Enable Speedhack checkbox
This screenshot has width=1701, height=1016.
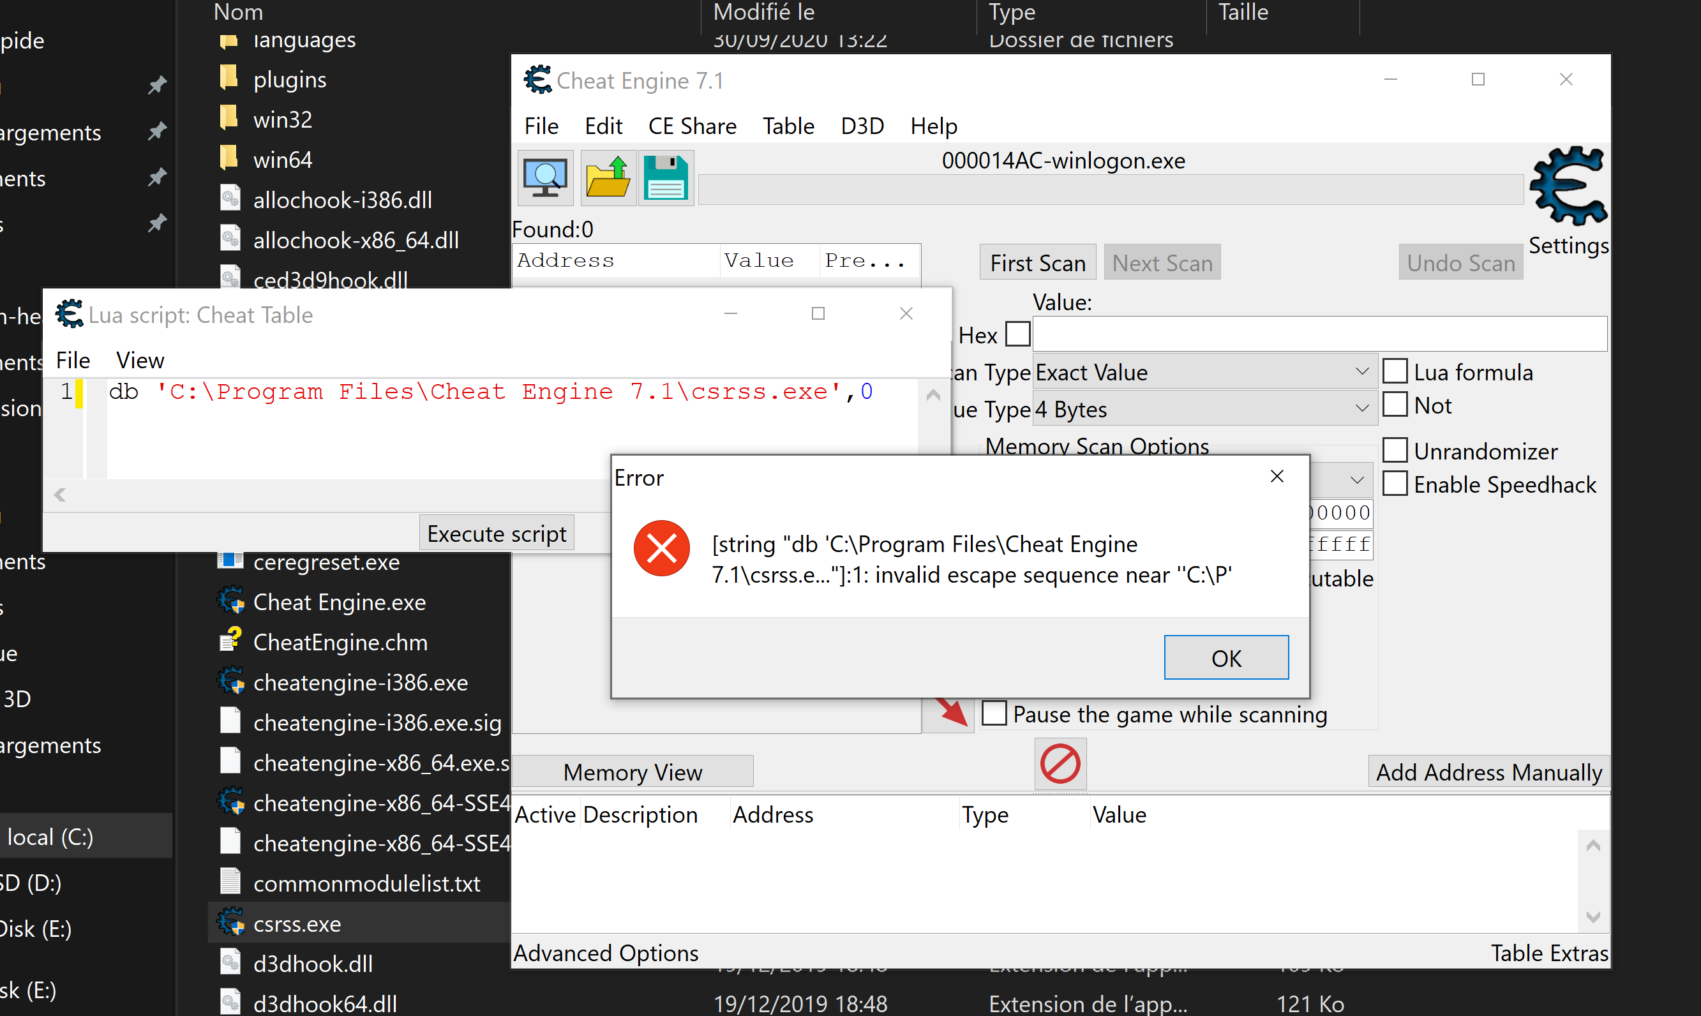point(1395,484)
